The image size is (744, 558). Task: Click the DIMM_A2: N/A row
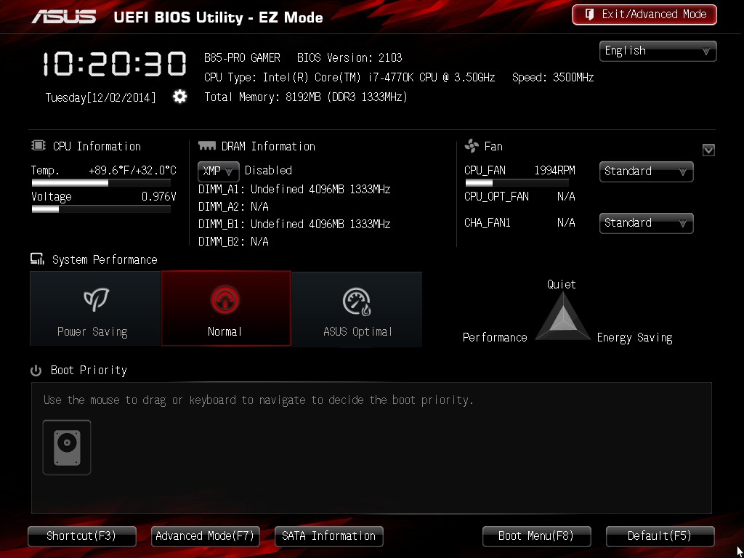pyautogui.click(x=233, y=207)
